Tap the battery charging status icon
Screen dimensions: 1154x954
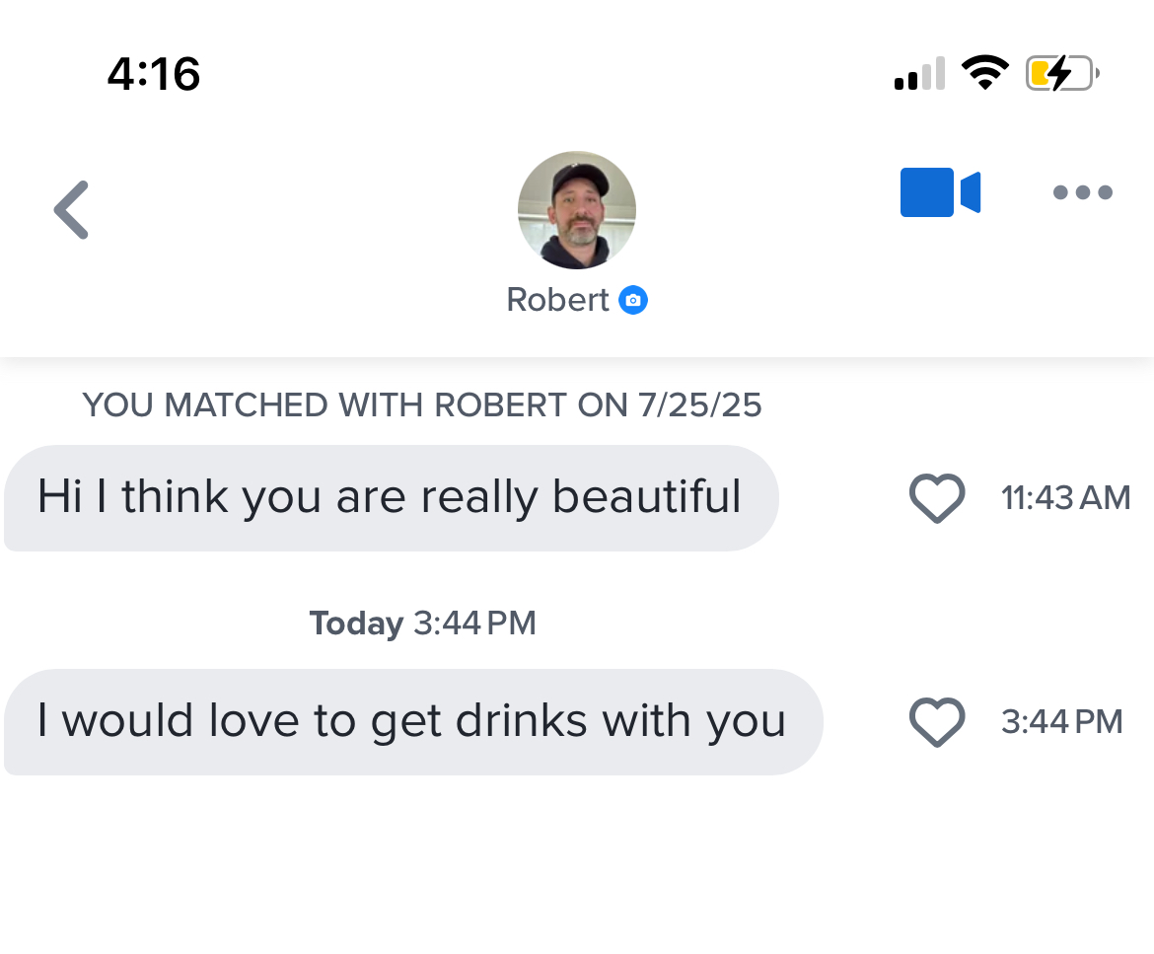tap(1062, 74)
